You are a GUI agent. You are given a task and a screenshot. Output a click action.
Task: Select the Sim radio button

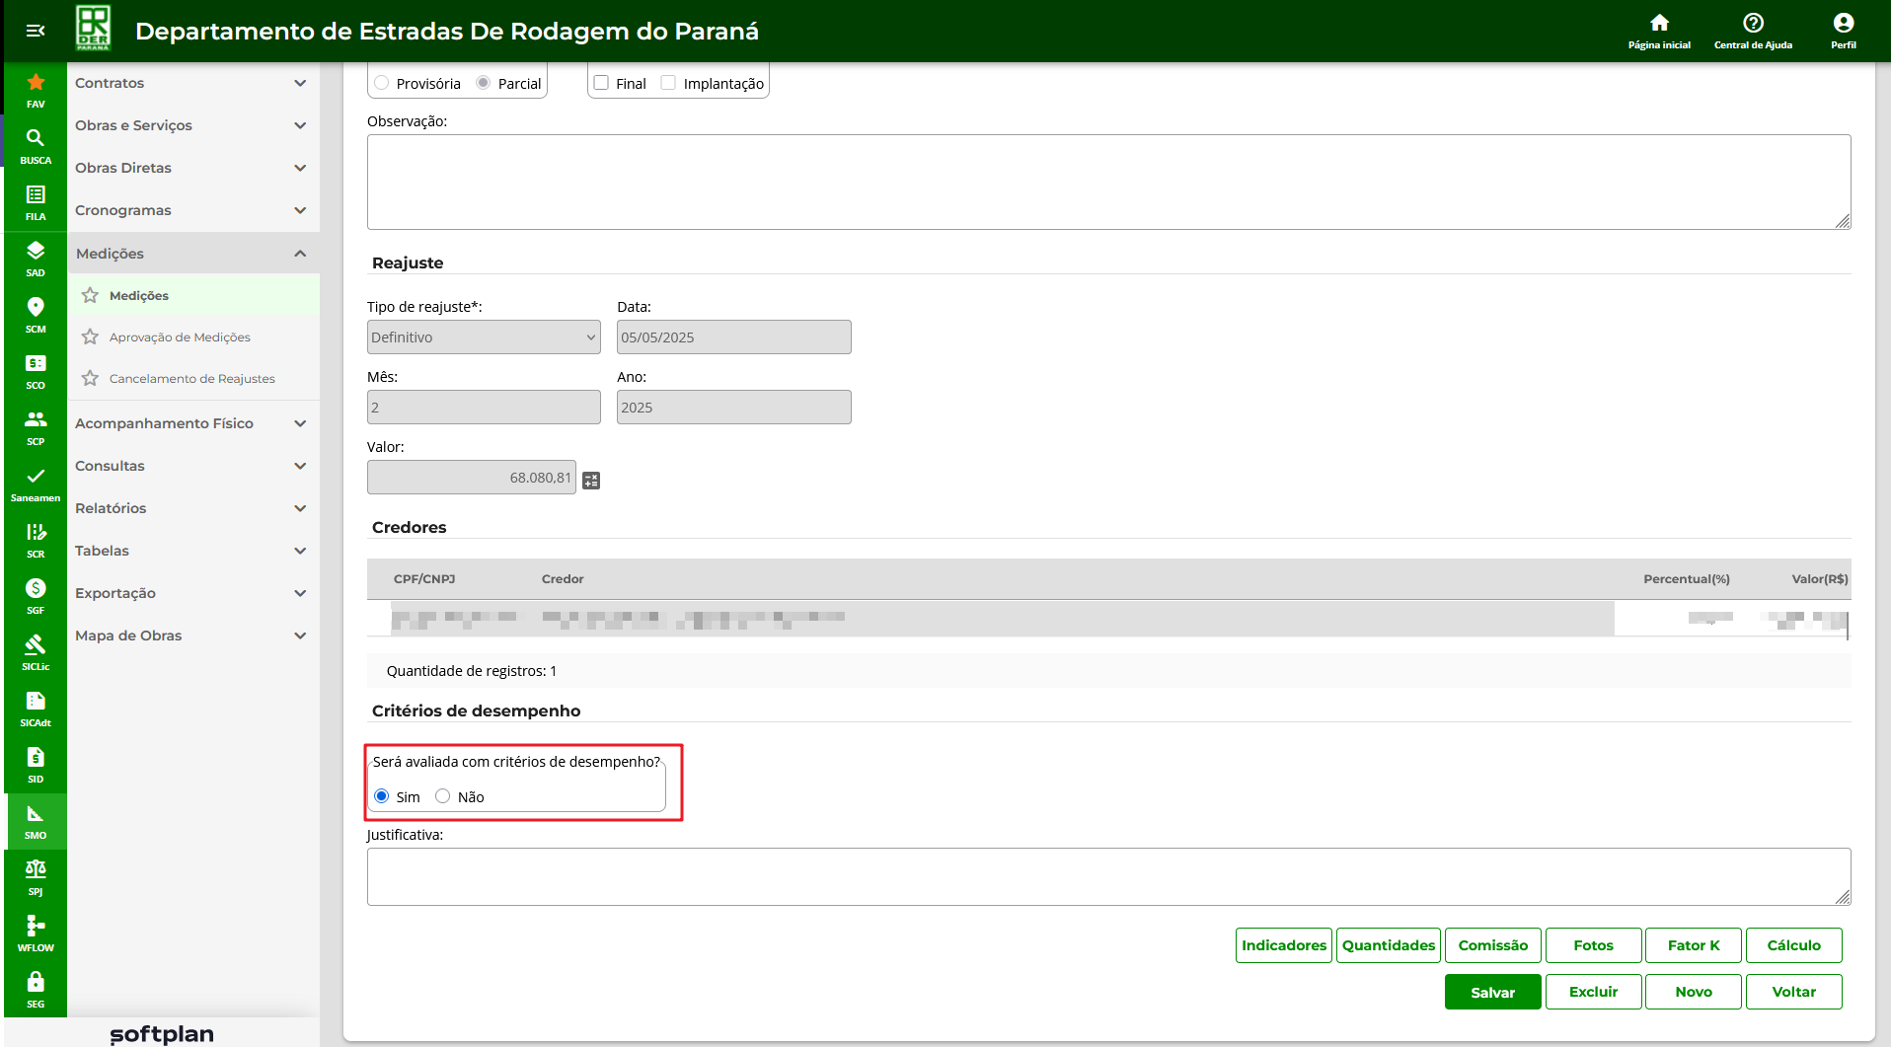(x=382, y=796)
